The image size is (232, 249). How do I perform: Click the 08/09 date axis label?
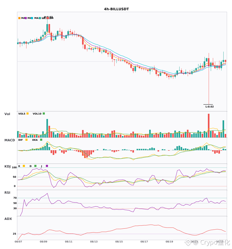44,242
